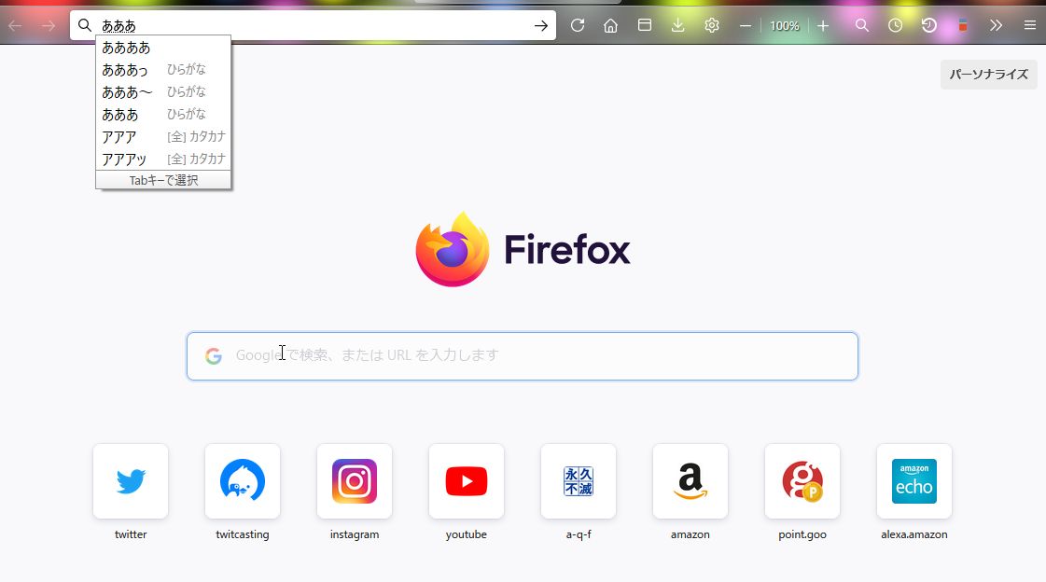Pick the 'あああ〜' hiragana candidate
The height and width of the screenshot is (582, 1046).
tap(127, 92)
